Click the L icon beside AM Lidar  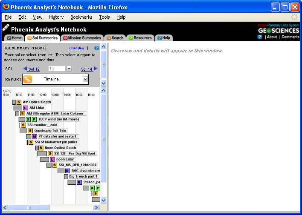pos(26,108)
